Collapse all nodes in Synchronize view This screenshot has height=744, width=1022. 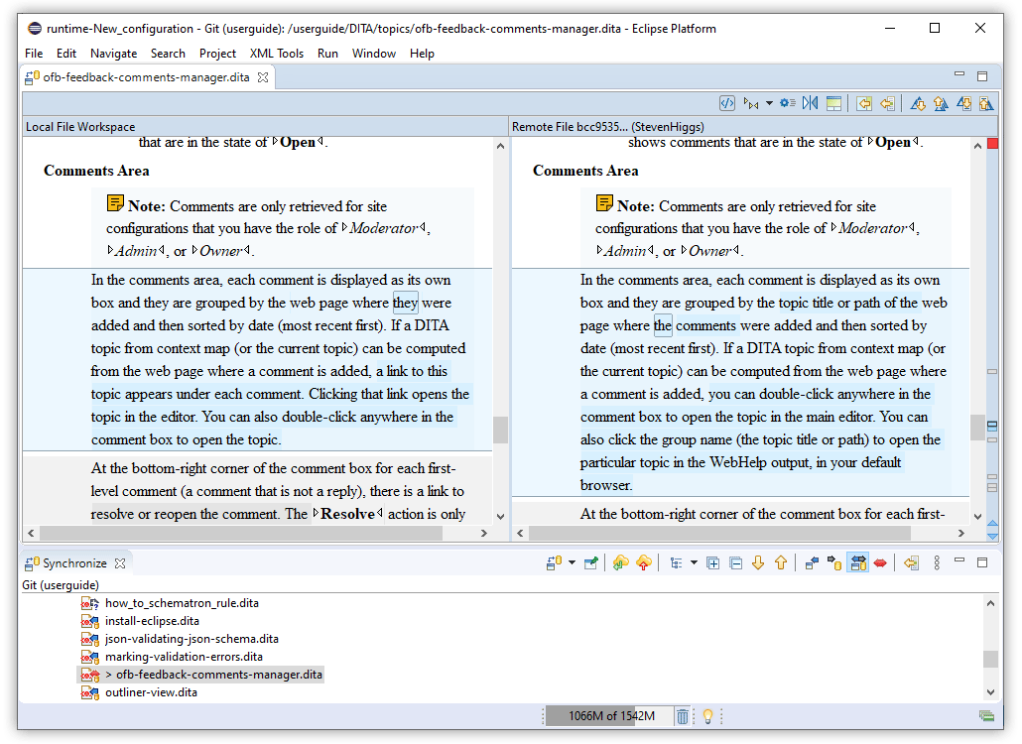pos(736,562)
